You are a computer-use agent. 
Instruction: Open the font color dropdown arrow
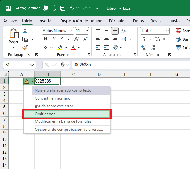[x=79, y=48]
